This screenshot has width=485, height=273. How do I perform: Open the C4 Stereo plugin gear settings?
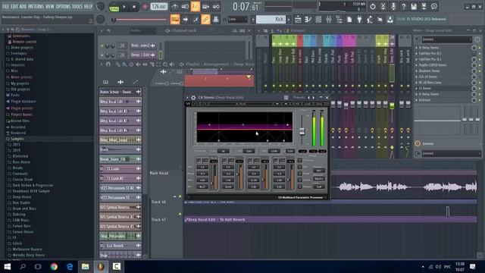[193, 98]
